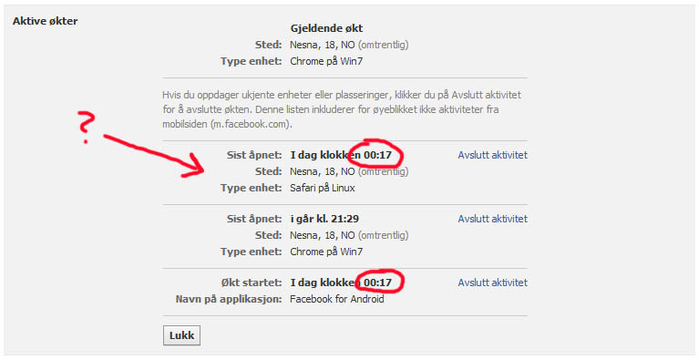This screenshot has width=699, height=360.
Task: Click the red question mark annotation
Action: (x=85, y=127)
